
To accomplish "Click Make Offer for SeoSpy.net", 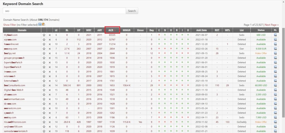I will coord(261,53).
